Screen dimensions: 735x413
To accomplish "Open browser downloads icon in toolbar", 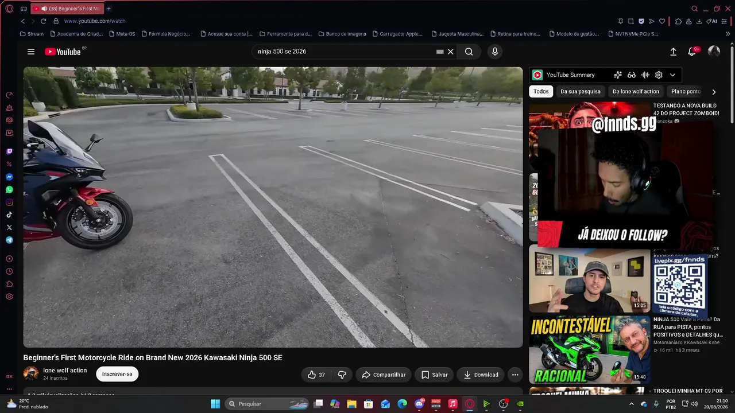I will pos(699,21).
